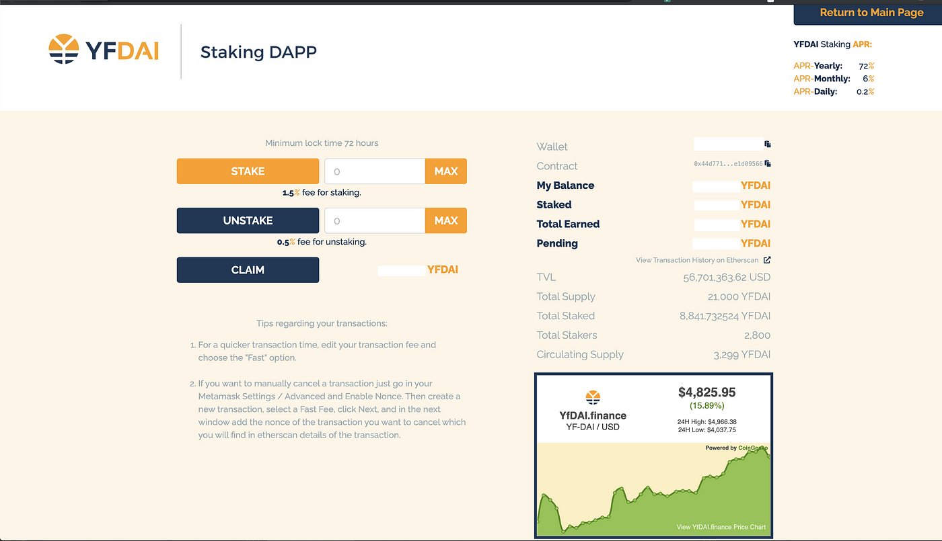Click the Staked label
This screenshot has height=541, width=942.
(x=554, y=205)
